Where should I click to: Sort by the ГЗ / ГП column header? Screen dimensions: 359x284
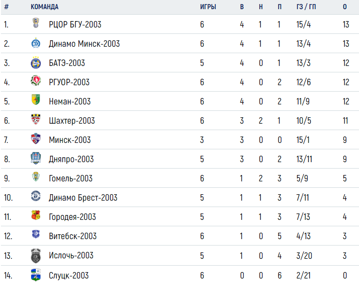pos(306,7)
